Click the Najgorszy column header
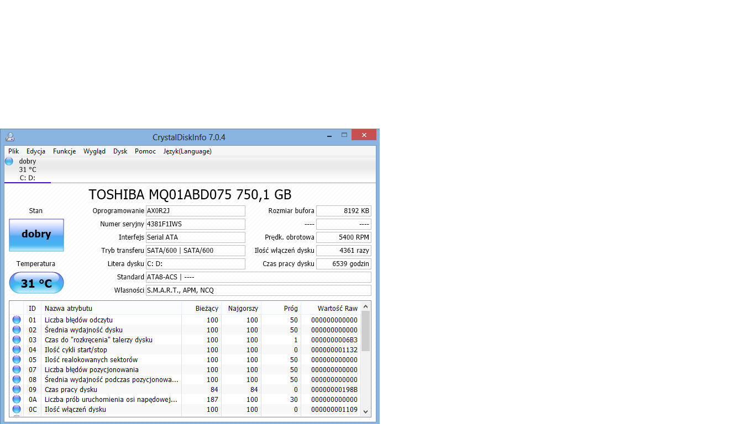Screen dimensions: 755x424 coord(242,308)
